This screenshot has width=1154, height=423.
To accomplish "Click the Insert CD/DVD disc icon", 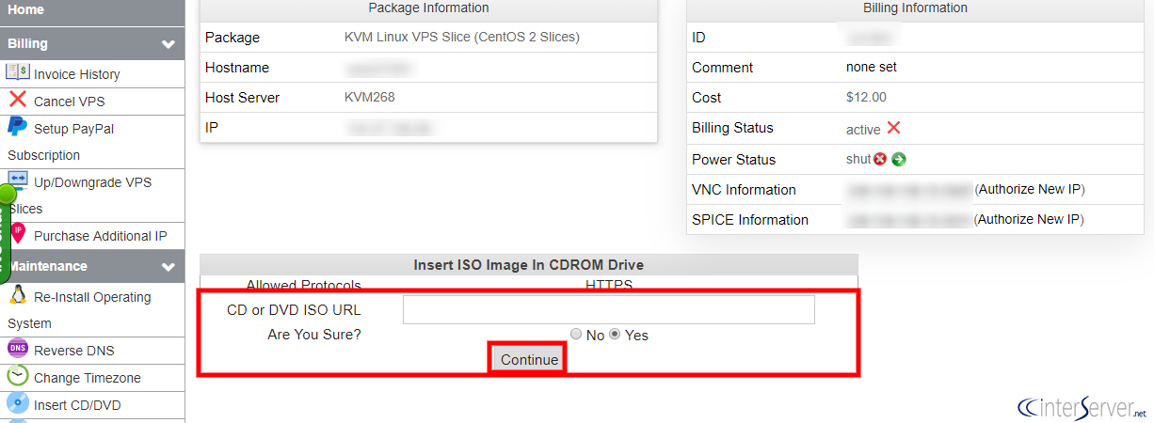I will [x=18, y=403].
